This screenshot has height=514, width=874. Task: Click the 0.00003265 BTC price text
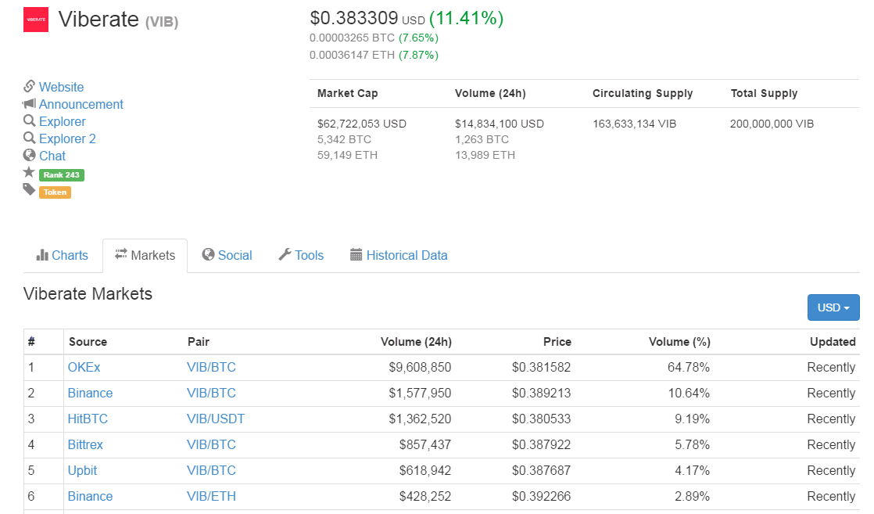click(353, 38)
